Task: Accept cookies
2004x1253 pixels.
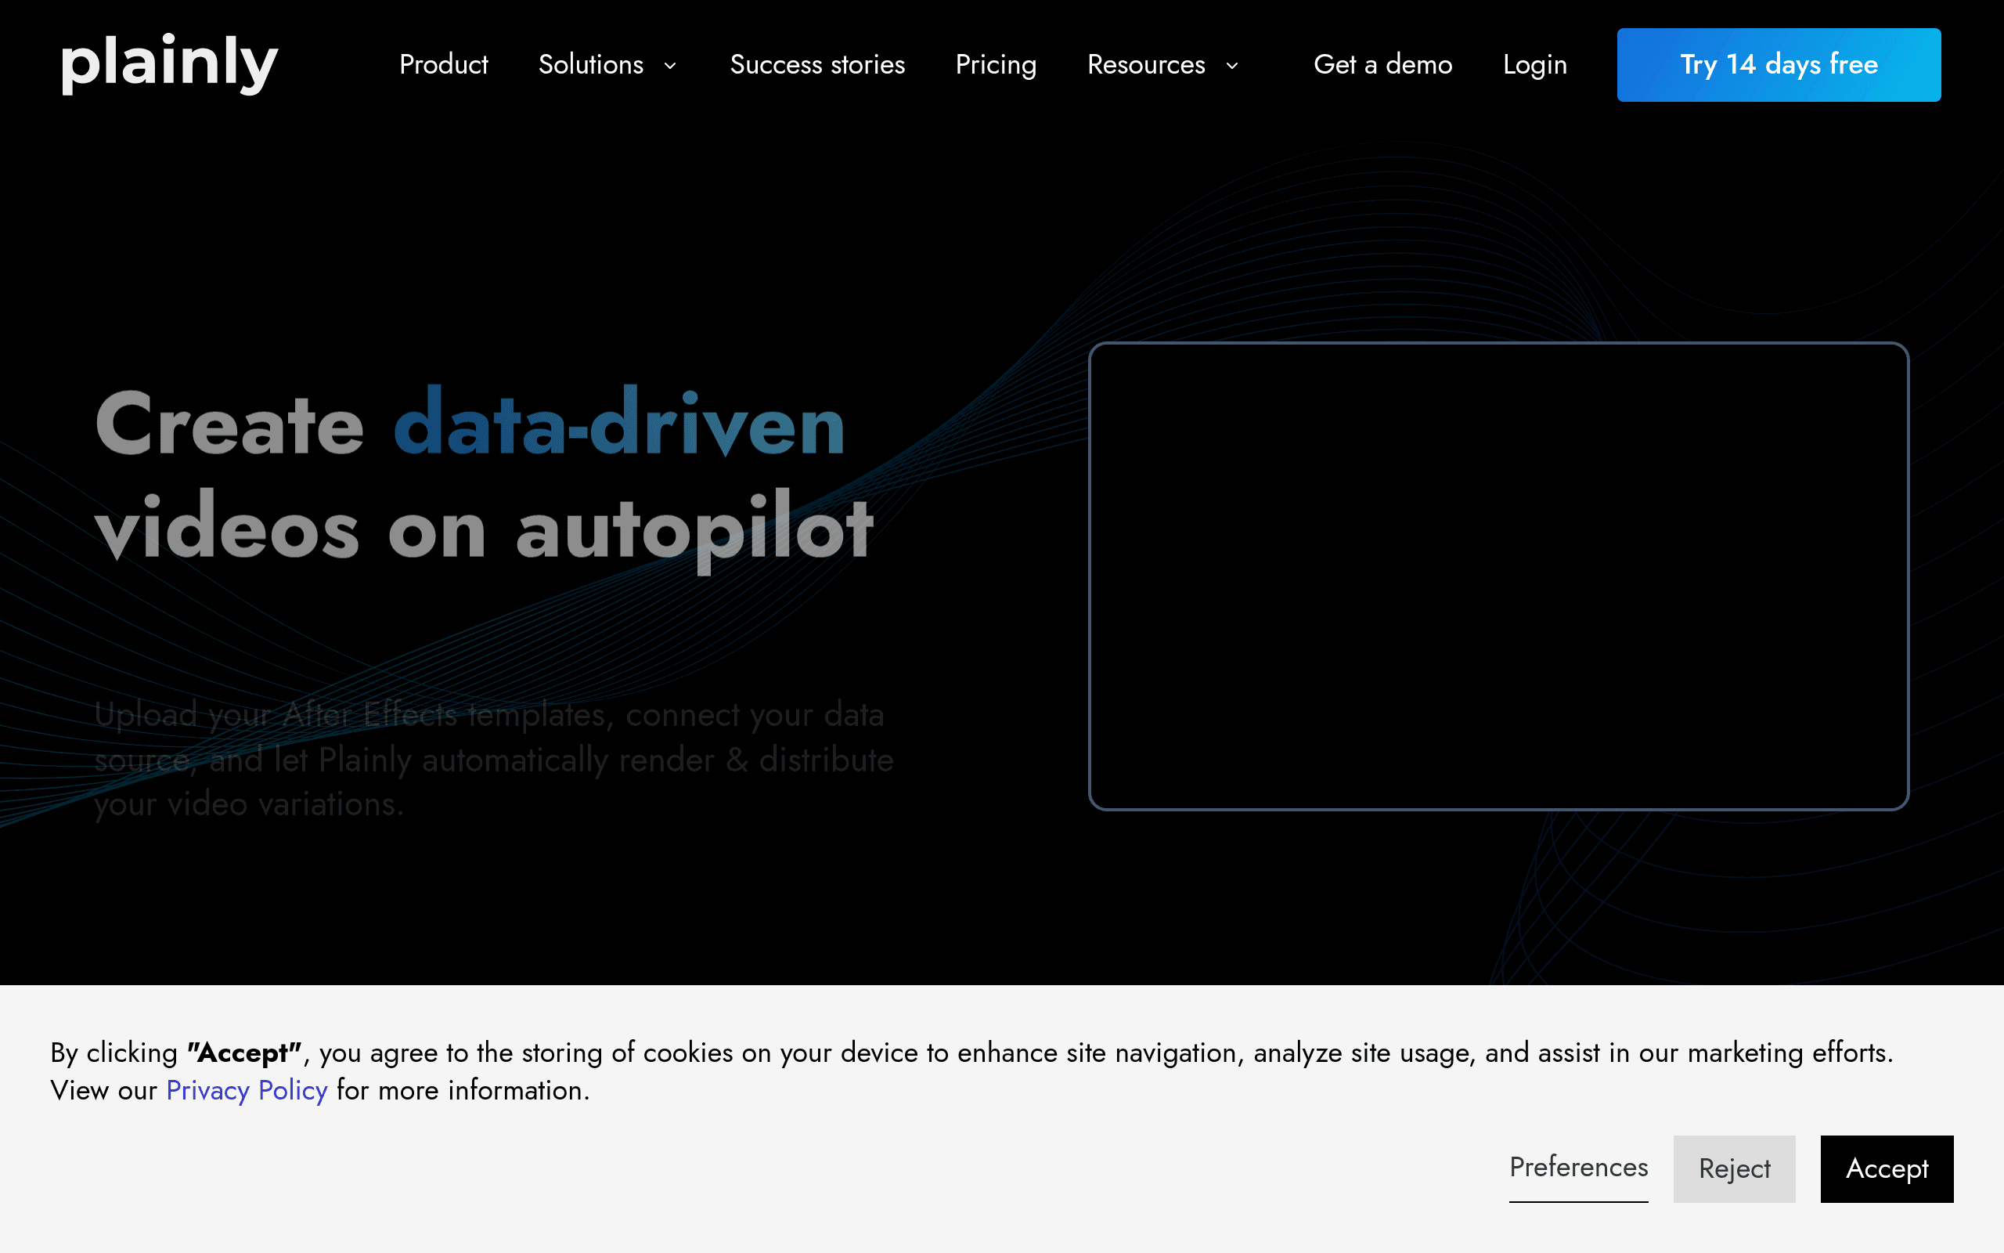Action: click(1887, 1168)
